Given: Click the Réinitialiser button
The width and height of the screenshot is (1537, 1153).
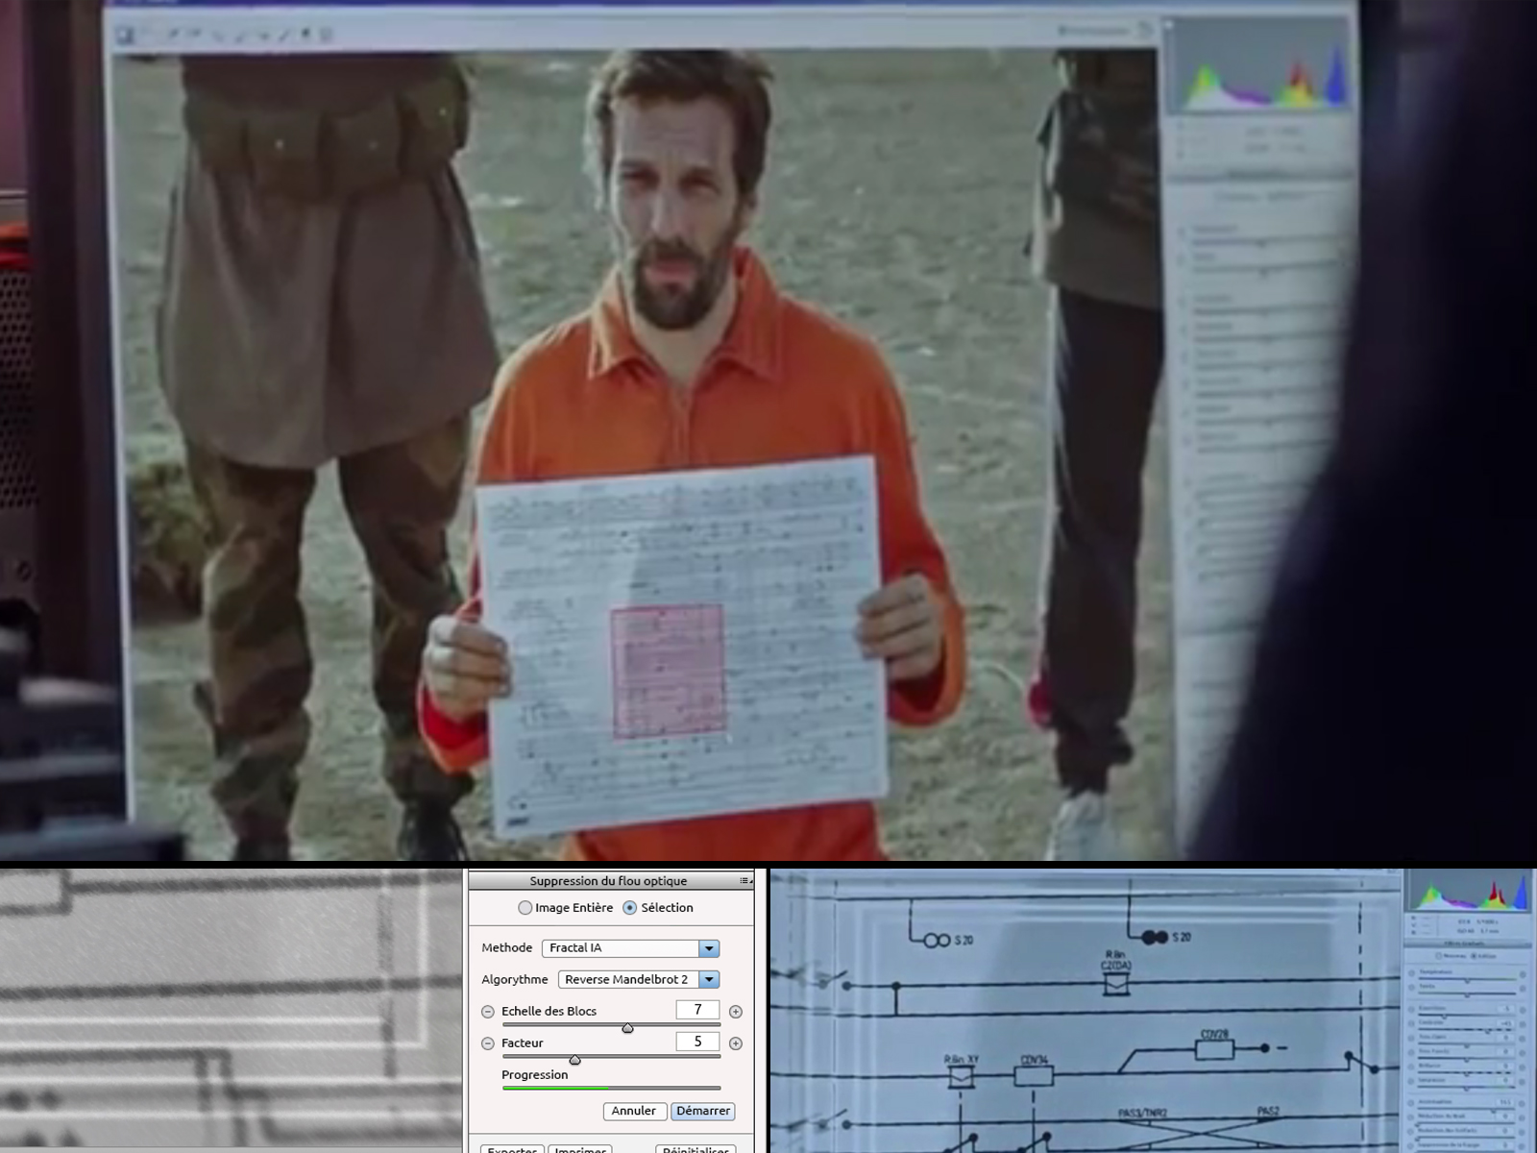Looking at the screenshot, I should pyautogui.click(x=696, y=1148).
